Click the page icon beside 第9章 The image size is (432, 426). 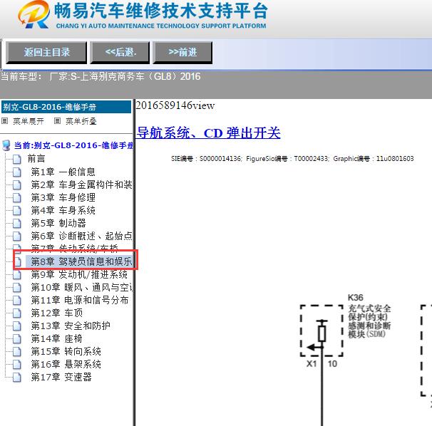coord(17,275)
